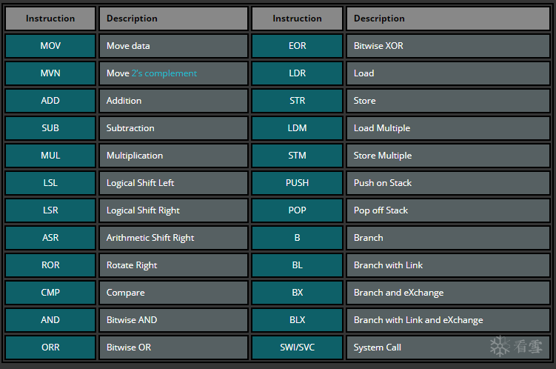The height and width of the screenshot is (369, 556).
Task: Click the CMP instruction cell
Action: point(50,293)
